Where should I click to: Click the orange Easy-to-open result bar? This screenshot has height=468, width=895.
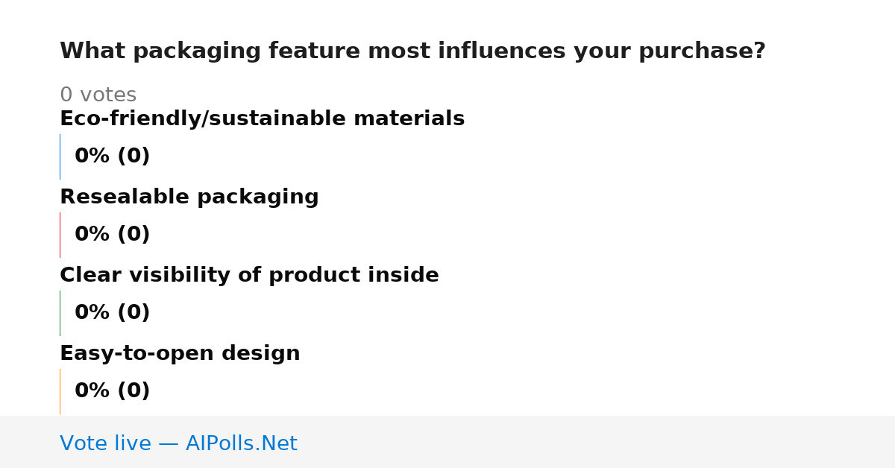60,391
